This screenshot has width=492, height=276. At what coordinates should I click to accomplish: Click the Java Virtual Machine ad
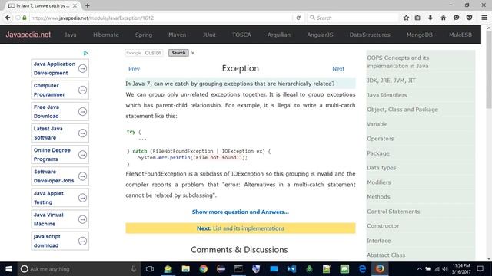(60, 219)
